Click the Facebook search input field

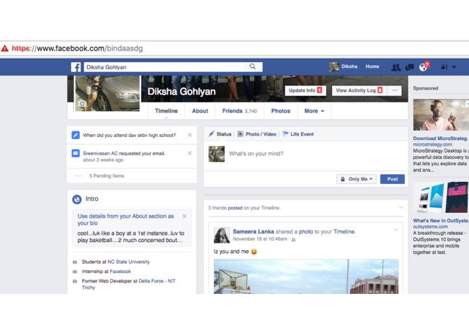coord(165,67)
